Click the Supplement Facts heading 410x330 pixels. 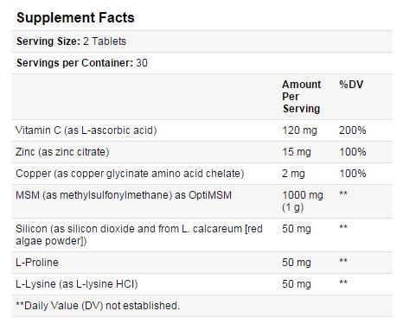[75, 17]
